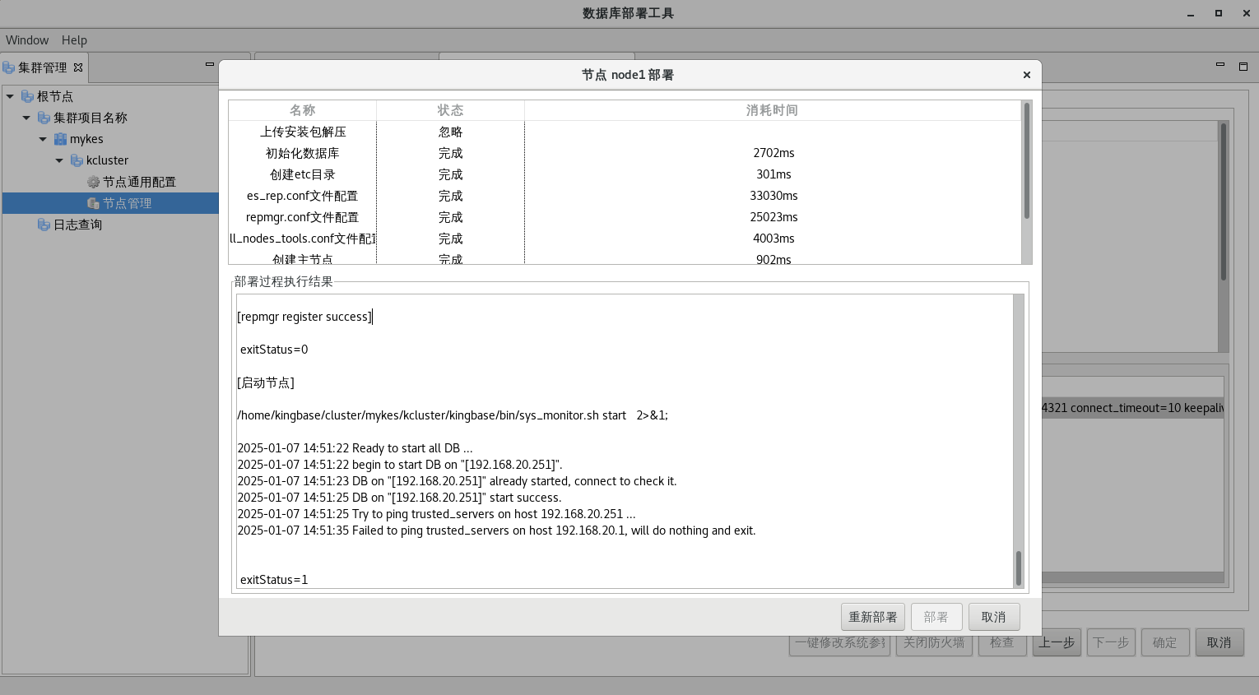
Task: Click the 节点通用配置 gear icon
Action: coord(93,182)
